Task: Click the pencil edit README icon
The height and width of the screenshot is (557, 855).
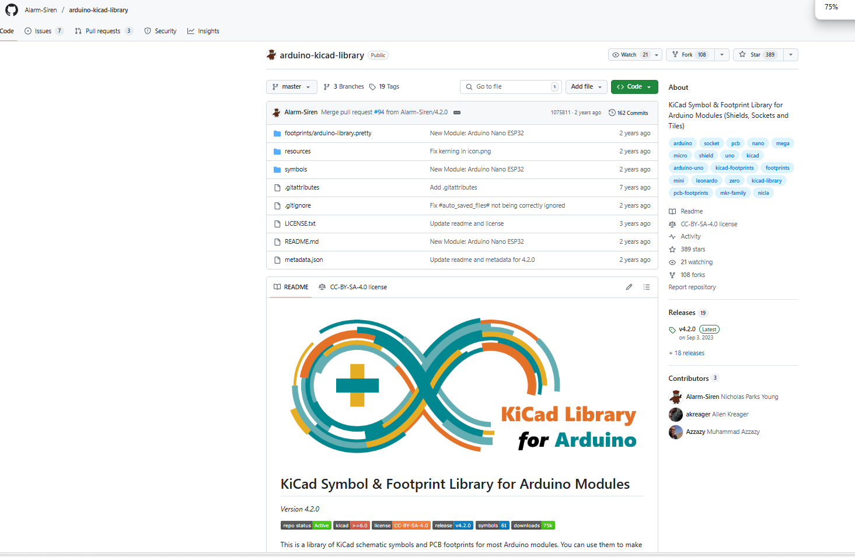Action: click(629, 287)
